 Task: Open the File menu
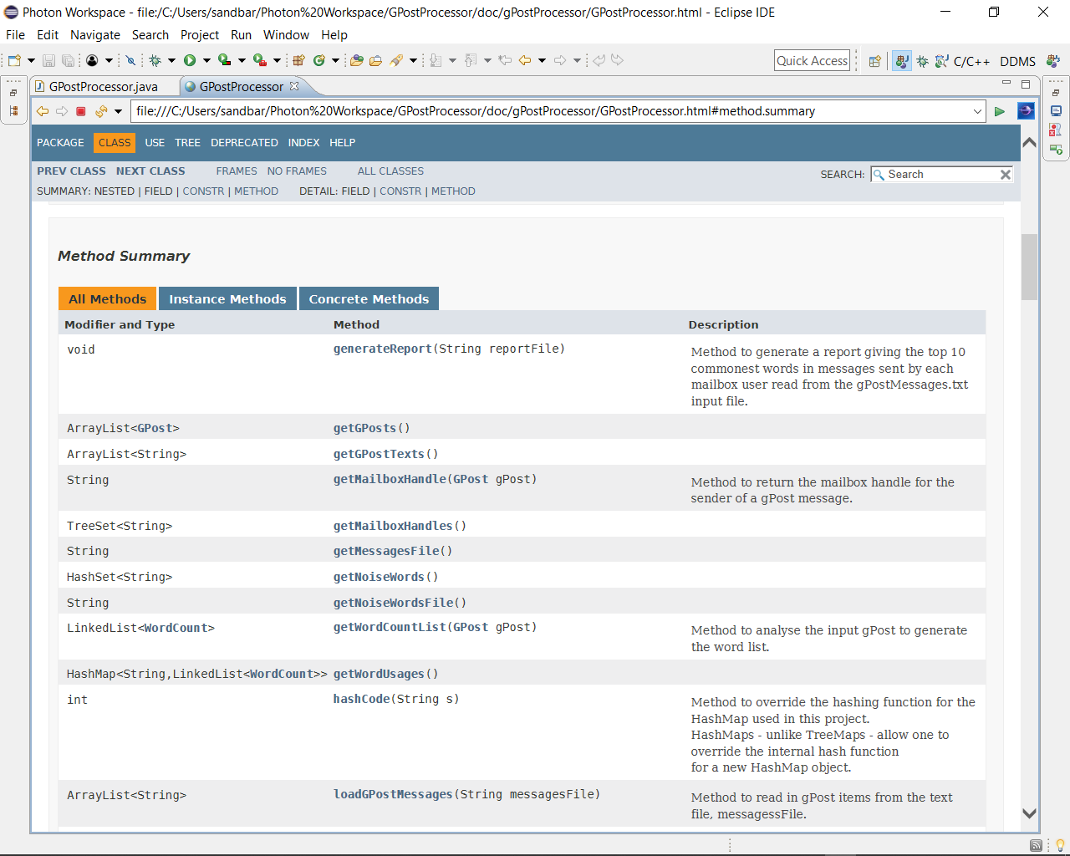[x=15, y=35]
